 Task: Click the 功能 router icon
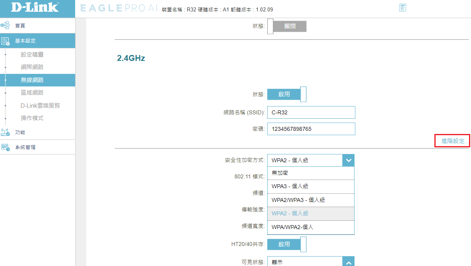tap(5, 132)
